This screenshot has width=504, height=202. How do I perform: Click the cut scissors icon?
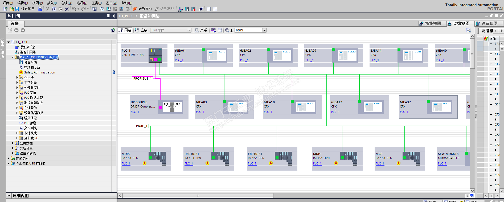point(47,9)
